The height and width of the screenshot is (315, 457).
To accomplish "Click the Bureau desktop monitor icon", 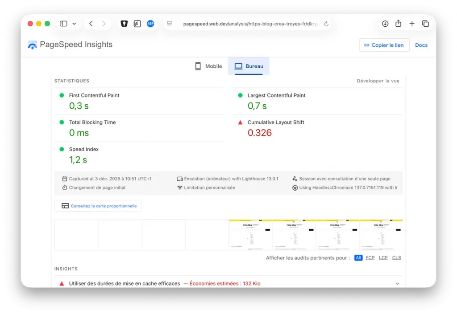I will (238, 66).
